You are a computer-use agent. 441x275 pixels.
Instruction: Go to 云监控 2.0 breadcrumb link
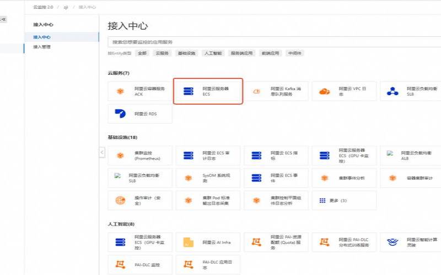point(43,7)
